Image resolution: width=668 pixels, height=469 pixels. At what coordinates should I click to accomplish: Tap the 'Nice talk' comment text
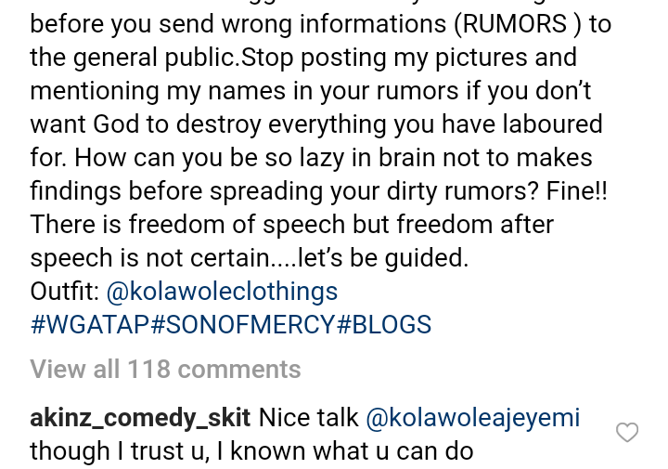pyautogui.click(x=308, y=418)
